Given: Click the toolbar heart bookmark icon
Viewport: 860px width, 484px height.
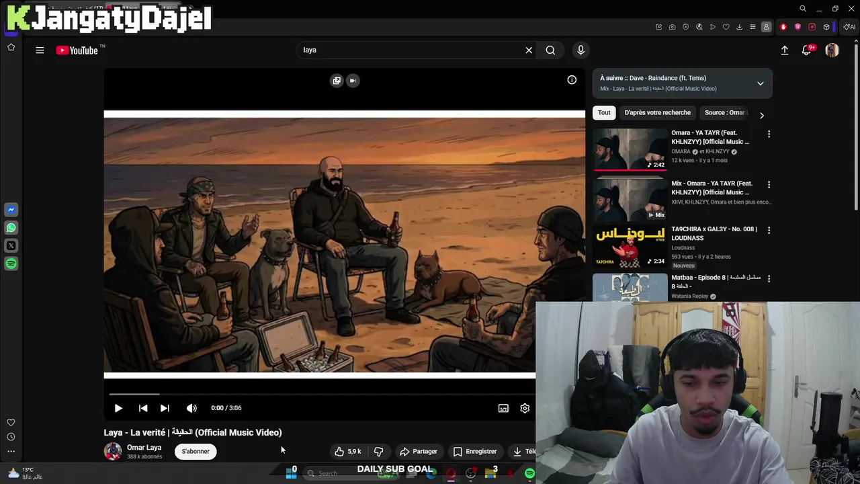Looking at the screenshot, I should point(726,27).
